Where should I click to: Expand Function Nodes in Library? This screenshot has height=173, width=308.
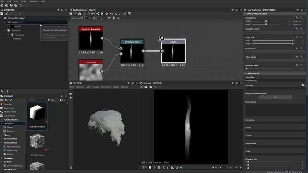pos(2,120)
